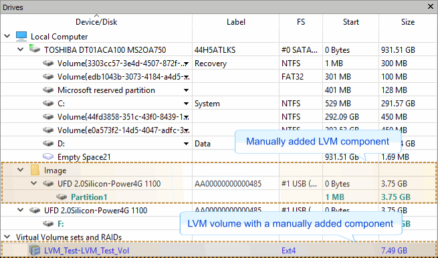Click the Image folder icon

click(x=35, y=170)
